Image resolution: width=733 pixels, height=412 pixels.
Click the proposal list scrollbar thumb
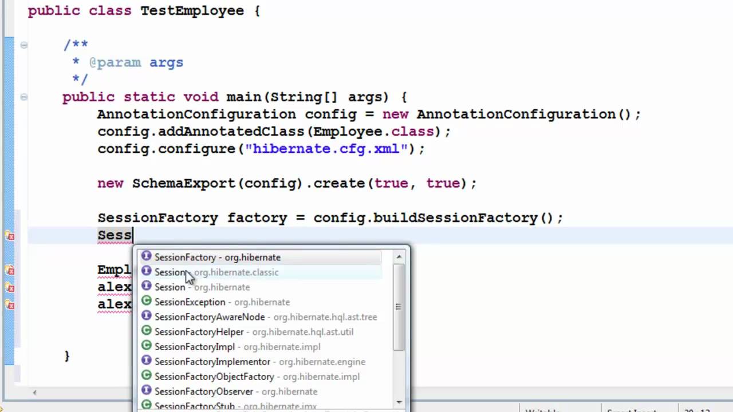399,307
